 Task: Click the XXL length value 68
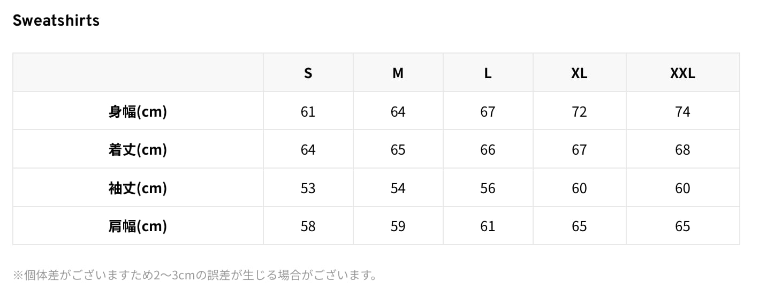[x=682, y=150]
